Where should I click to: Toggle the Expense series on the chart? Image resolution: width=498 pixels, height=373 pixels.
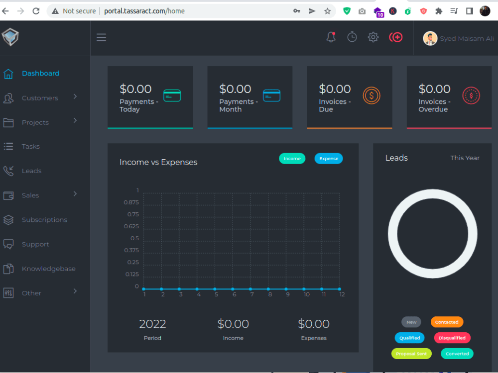tap(329, 158)
